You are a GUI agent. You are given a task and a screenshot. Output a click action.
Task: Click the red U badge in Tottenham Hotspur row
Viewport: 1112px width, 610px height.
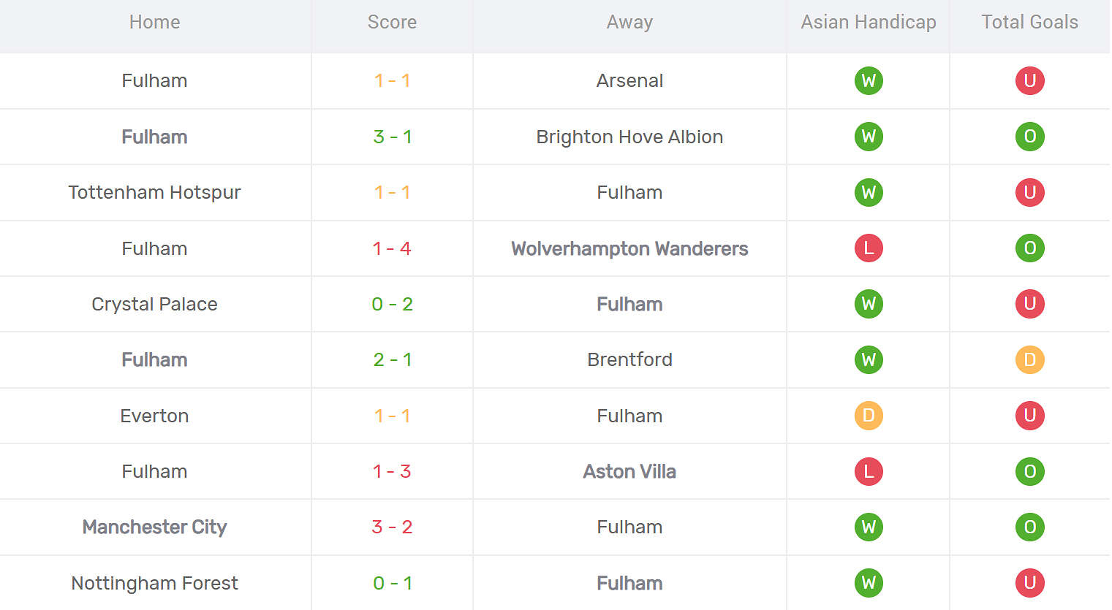[x=1029, y=192]
